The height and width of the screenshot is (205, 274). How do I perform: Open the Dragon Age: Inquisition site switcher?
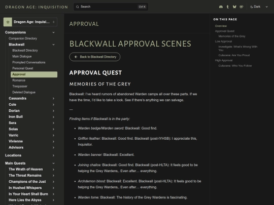click(x=30, y=22)
